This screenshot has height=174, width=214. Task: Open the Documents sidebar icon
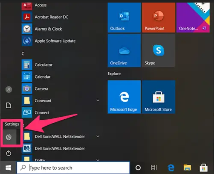[9, 105]
